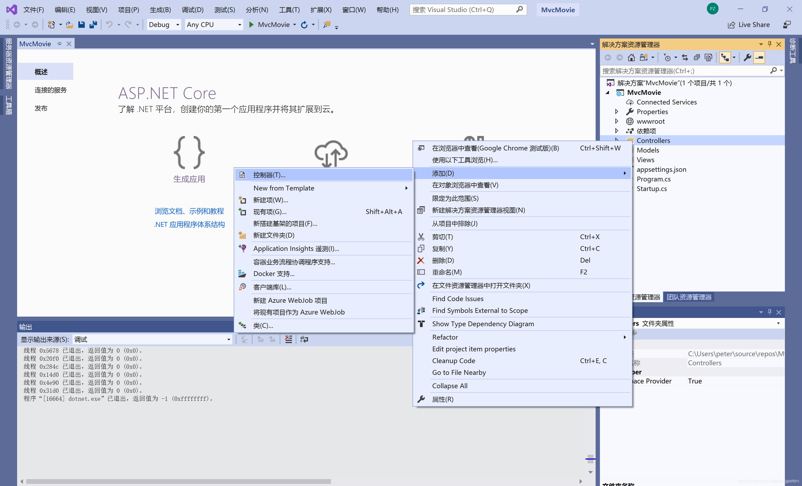Viewport: 802px width, 486px height.
Task: Toggle the Preview Selected Items button
Action: (x=759, y=58)
